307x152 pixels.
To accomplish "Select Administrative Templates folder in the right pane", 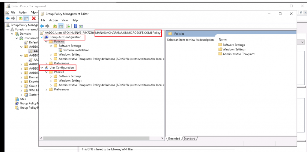I will pos(239,54).
